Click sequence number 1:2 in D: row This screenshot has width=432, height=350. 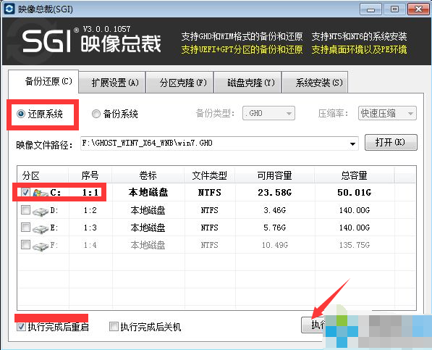click(90, 210)
